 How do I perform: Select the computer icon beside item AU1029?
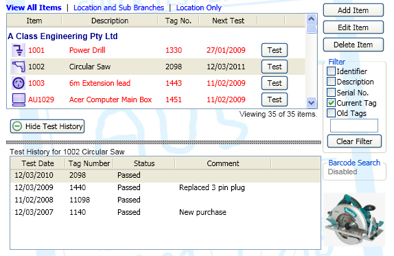pos(19,100)
